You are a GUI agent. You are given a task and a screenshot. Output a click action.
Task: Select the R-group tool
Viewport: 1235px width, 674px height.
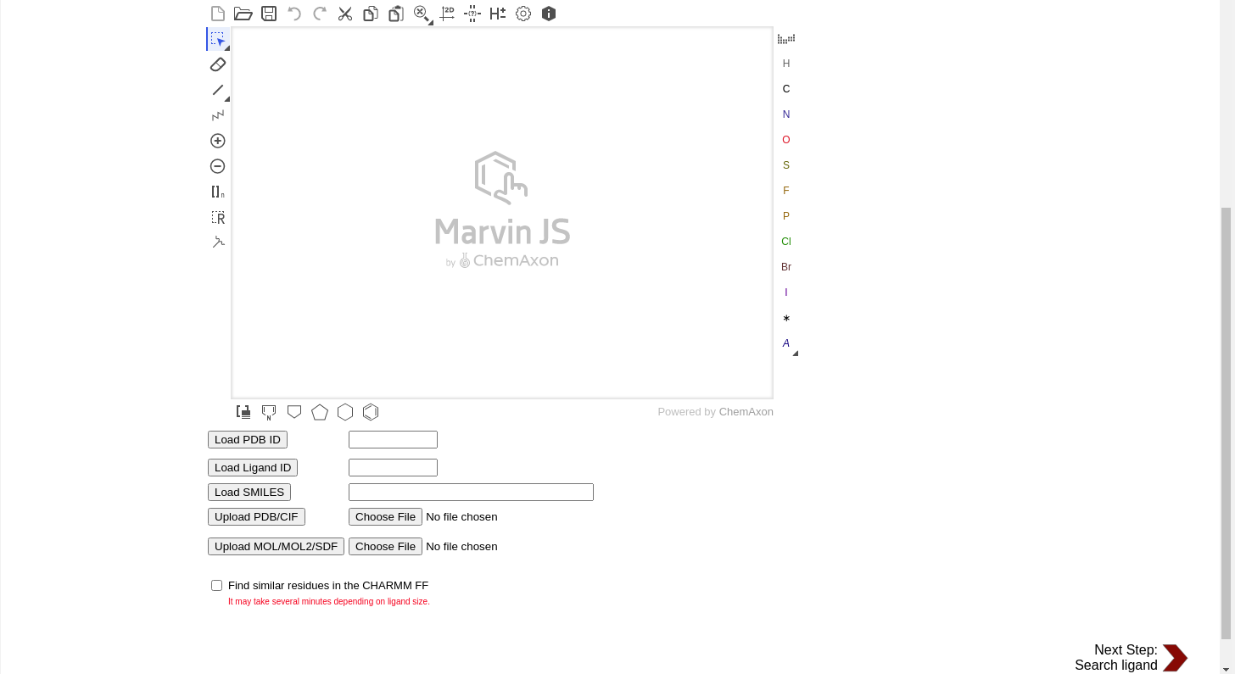pos(218,217)
